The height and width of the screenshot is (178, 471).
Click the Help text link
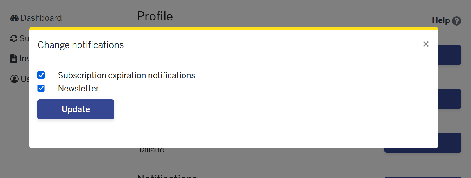(441, 20)
